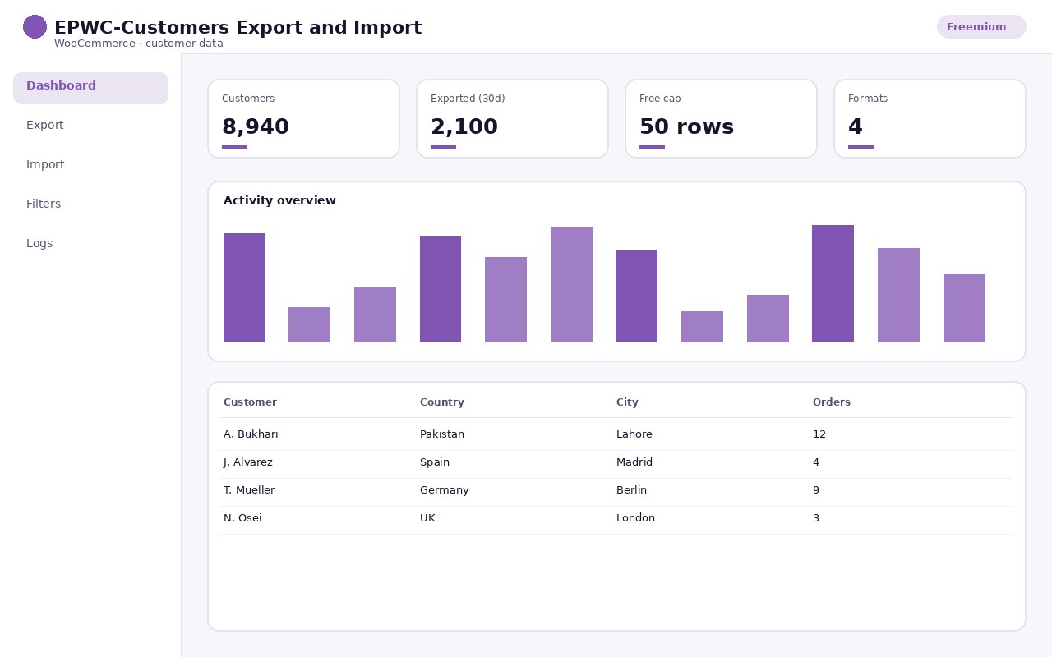Screen dimensions: 1052x657
Task: Select customer N. Osei
Action: 242,518
